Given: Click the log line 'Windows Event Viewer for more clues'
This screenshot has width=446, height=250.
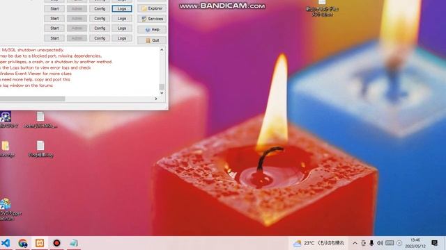Looking at the screenshot, I should click(x=36, y=74).
